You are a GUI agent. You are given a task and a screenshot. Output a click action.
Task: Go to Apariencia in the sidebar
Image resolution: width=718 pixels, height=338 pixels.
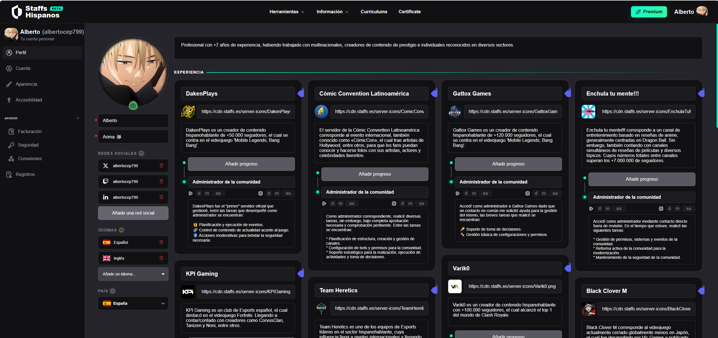pos(42,84)
